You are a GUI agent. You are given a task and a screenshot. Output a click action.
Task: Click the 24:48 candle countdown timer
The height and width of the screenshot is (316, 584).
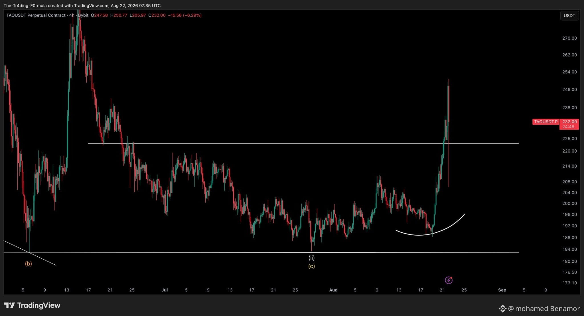coord(568,127)
